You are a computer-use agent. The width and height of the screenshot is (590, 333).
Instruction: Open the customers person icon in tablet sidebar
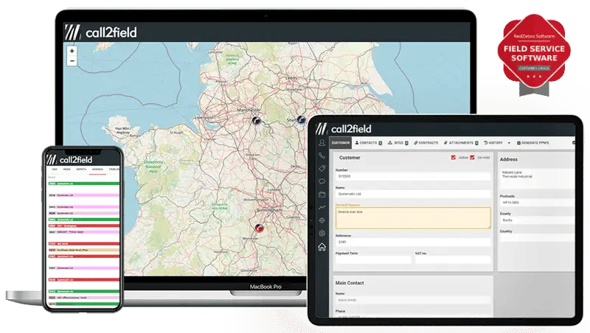tap(322, 143)
